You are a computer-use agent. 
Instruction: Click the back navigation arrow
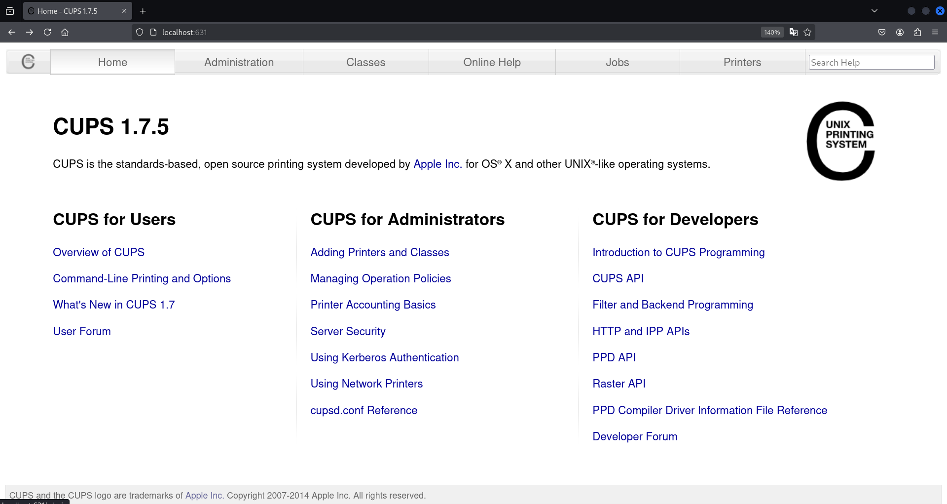coord(12,32)
